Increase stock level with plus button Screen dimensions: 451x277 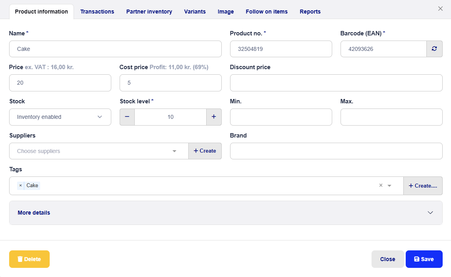[x=214, y=117]
